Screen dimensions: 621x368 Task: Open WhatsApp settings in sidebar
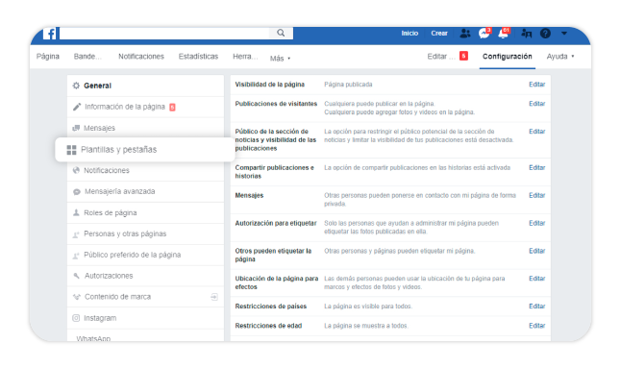pos(145,336)
